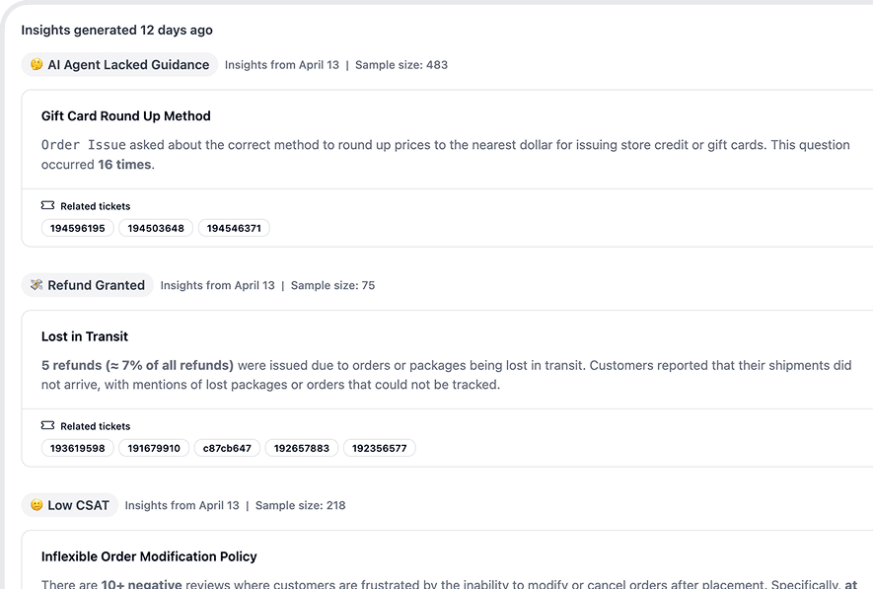This screenshot has width=873, height=589.
Task: Open ticket 193619598
Action: (x=77, y=447)
